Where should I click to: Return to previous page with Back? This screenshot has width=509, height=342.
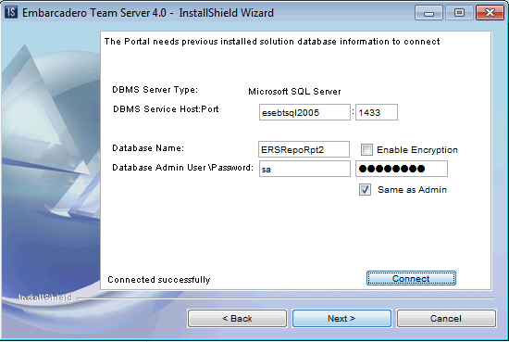pos(237,318)
